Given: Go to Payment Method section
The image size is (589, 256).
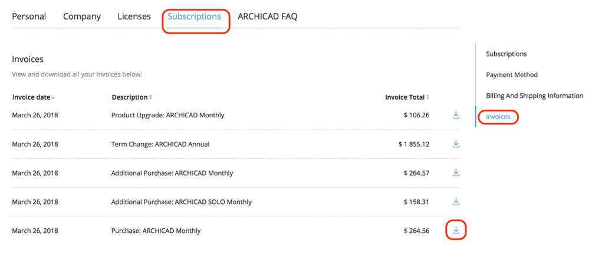Looking at the screenshot, I should coord(511,75).
